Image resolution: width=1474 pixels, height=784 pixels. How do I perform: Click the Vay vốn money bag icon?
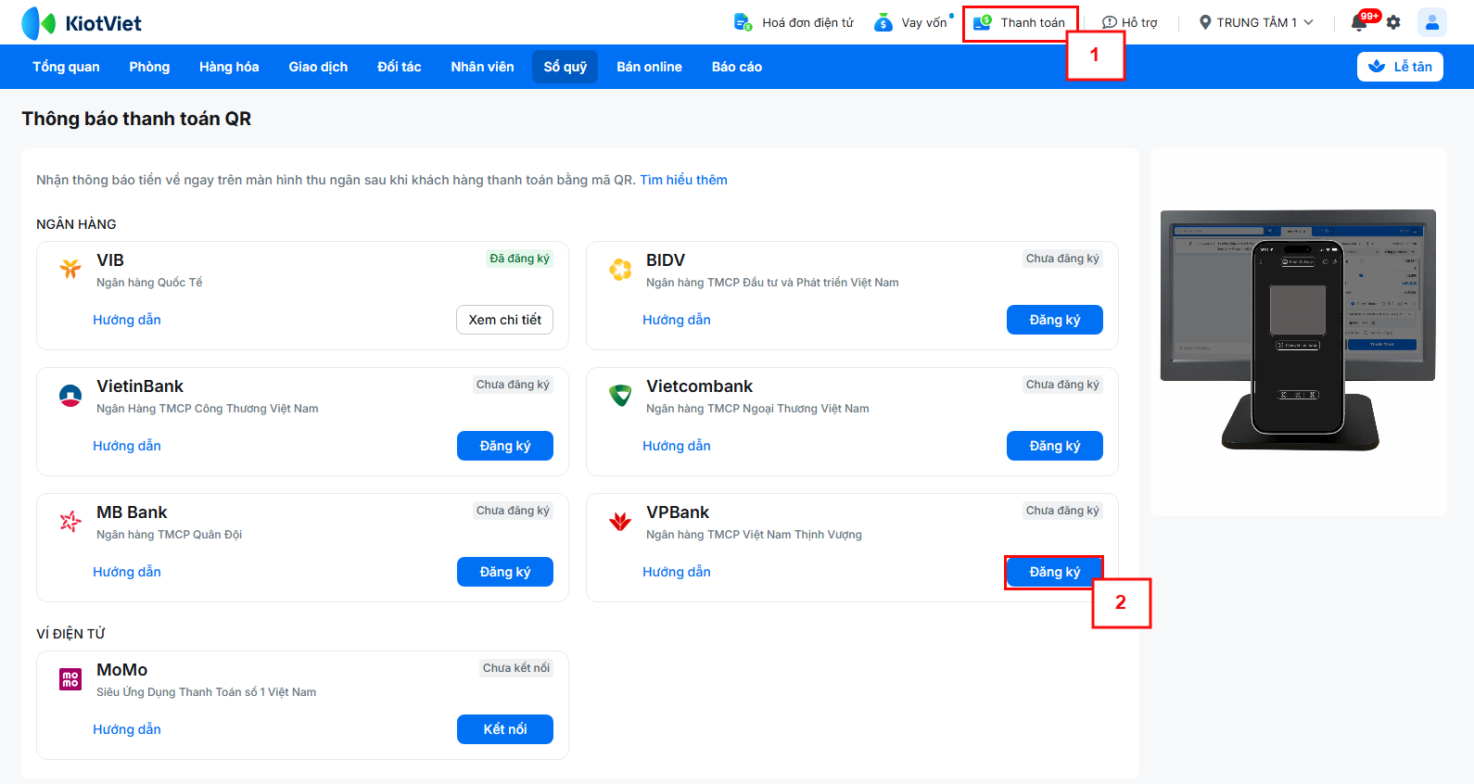(x=883, y=22)
